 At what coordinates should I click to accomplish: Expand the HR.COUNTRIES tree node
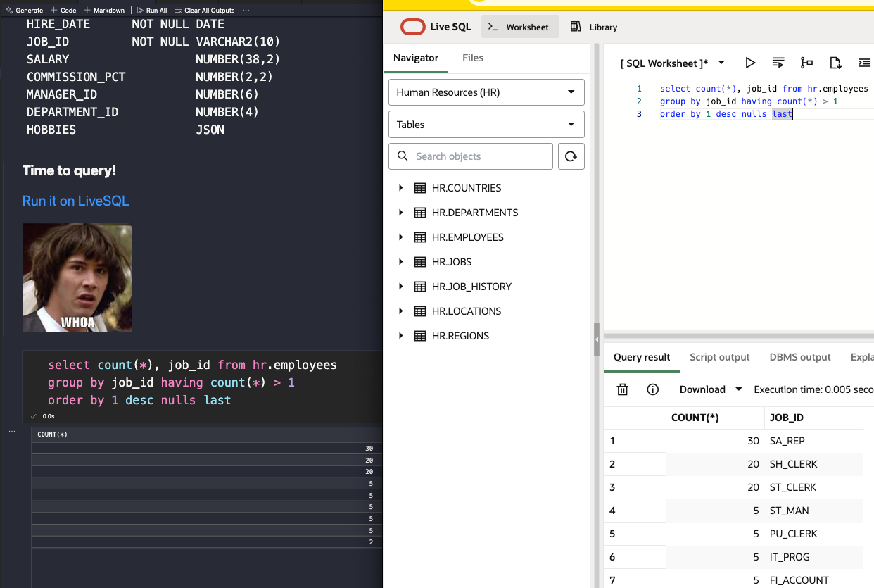click(x=401, y=188)
